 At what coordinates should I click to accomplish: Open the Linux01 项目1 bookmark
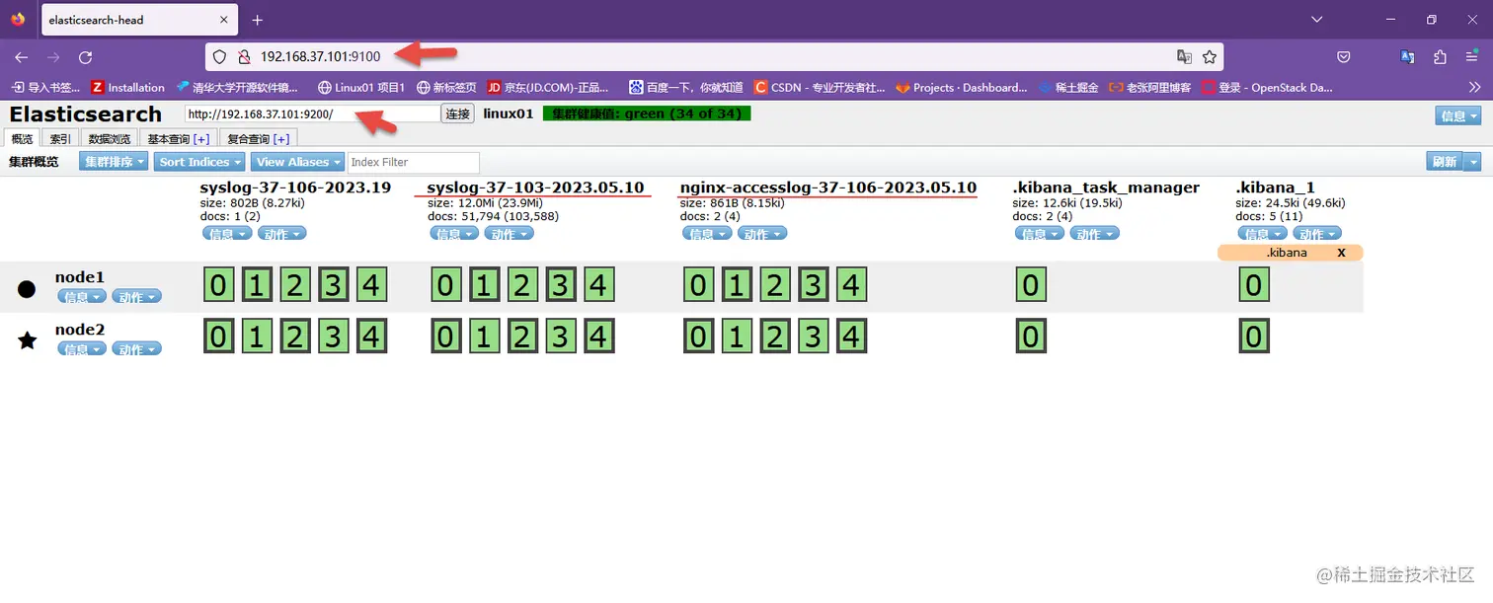(361, 87)
